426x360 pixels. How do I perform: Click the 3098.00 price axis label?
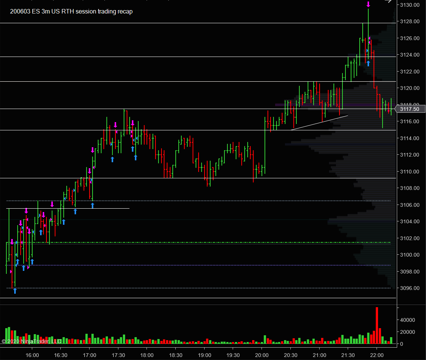tap(410, 272)
